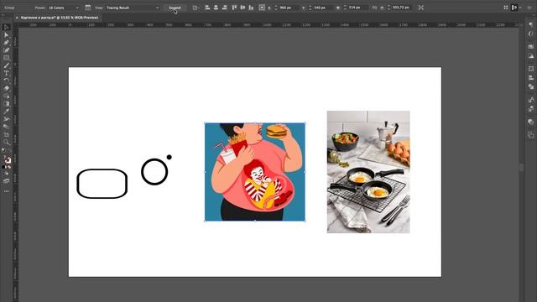Open the Artboards panel in right dock
Image resolution: width=537 pixels, height=302 pixels.
[530, 134]
